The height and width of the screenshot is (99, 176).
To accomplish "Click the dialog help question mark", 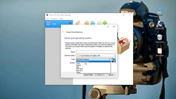I will click(x=108, y=27).
